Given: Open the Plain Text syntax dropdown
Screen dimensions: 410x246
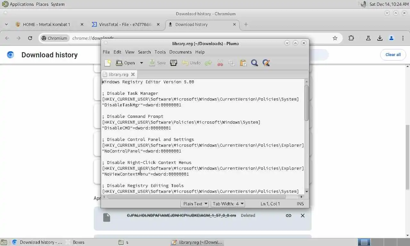Looking at the screenshot, I should coord(195,204).
